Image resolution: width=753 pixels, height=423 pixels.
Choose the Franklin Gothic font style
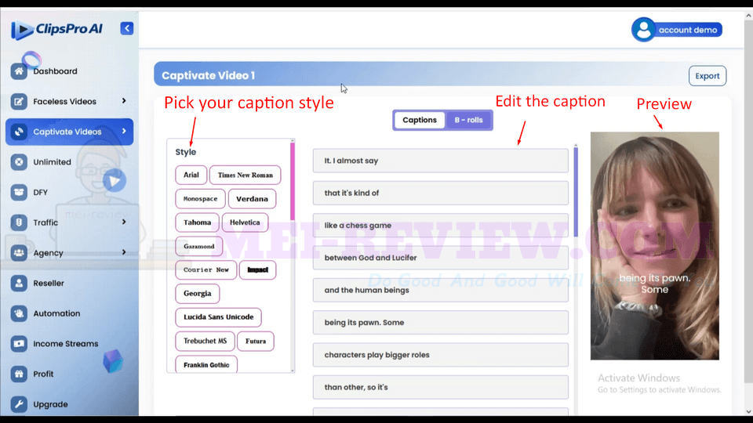point(206,364)
